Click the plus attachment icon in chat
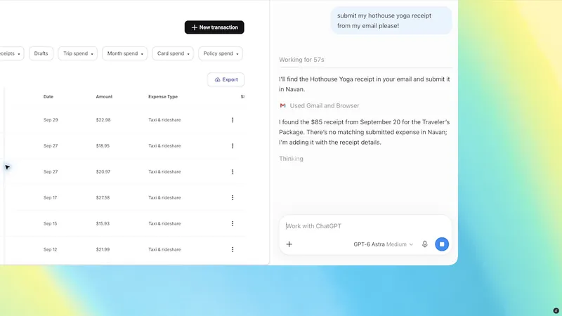This screenshot has height=316, width=562. pyautogui.click(x=289, y=244)
